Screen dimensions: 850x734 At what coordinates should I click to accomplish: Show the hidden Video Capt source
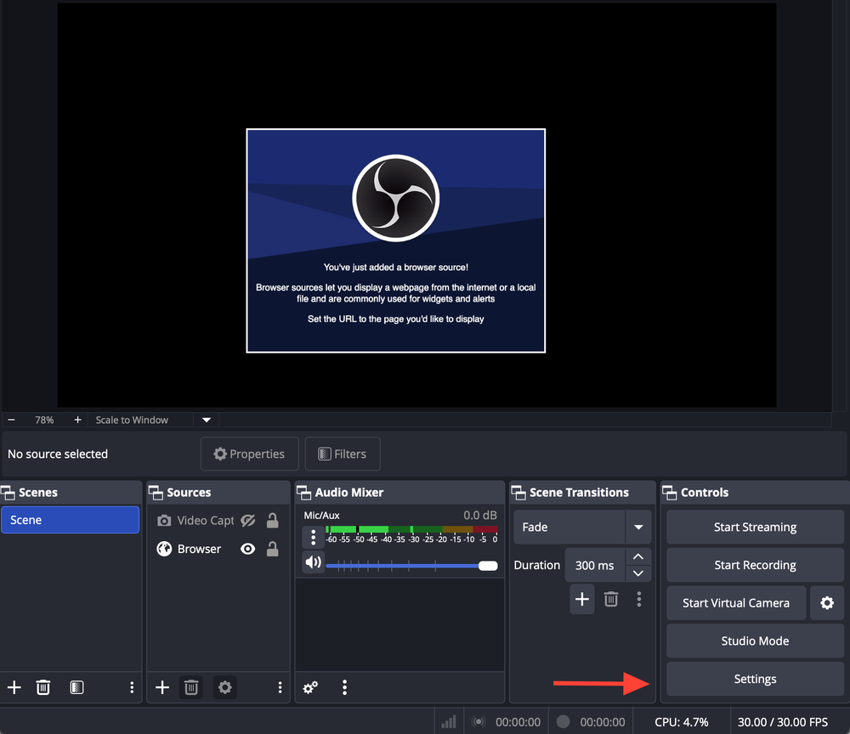[x=247, y=520]
